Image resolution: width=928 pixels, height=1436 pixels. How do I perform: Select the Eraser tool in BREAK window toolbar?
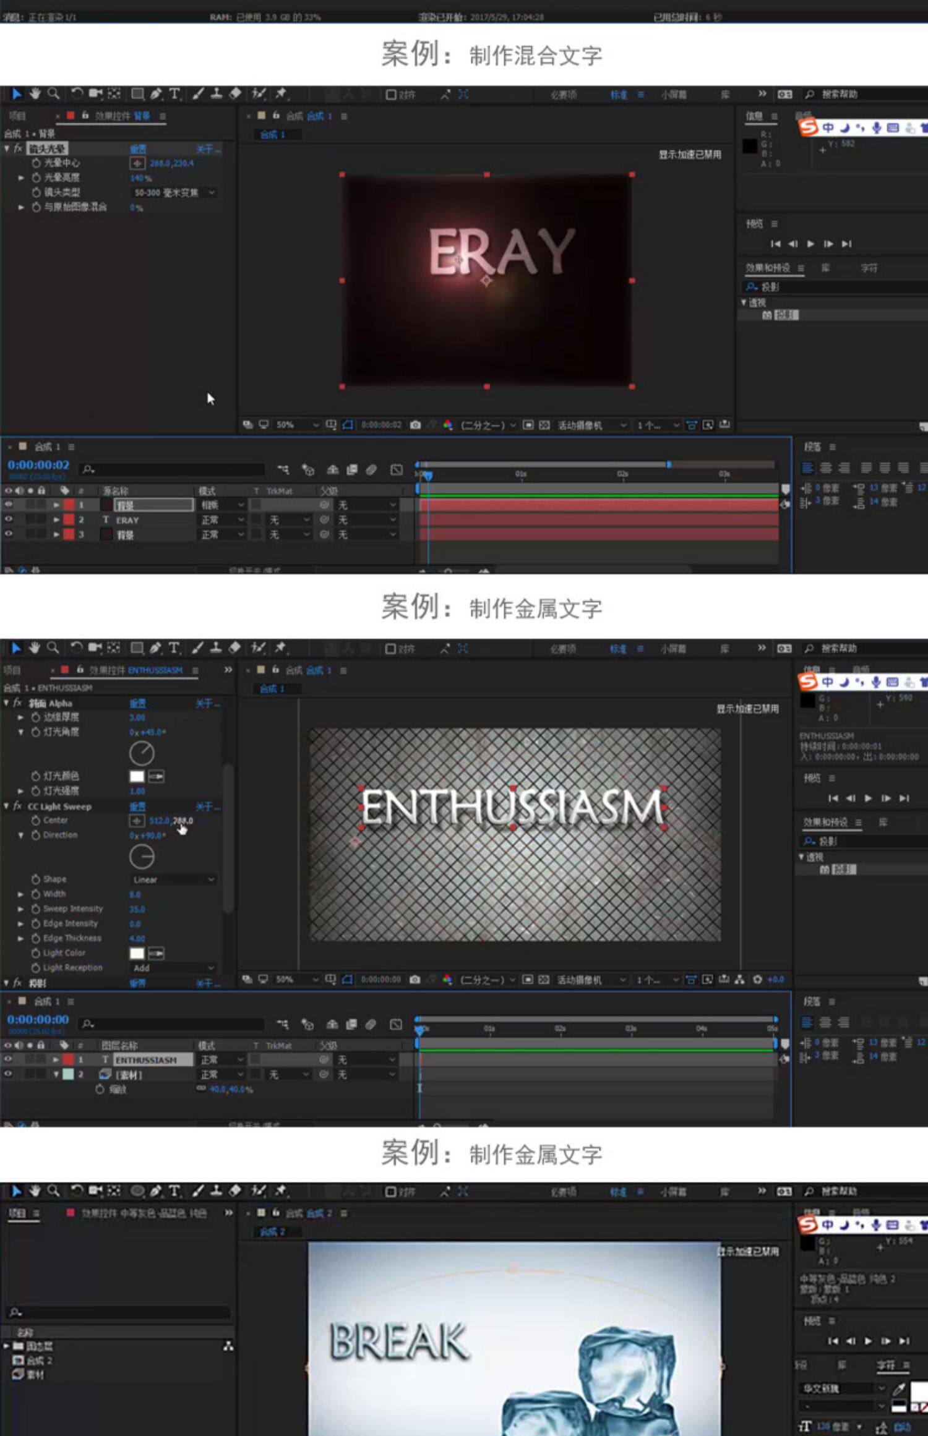pyautogui.click(x=235, y=1190)
